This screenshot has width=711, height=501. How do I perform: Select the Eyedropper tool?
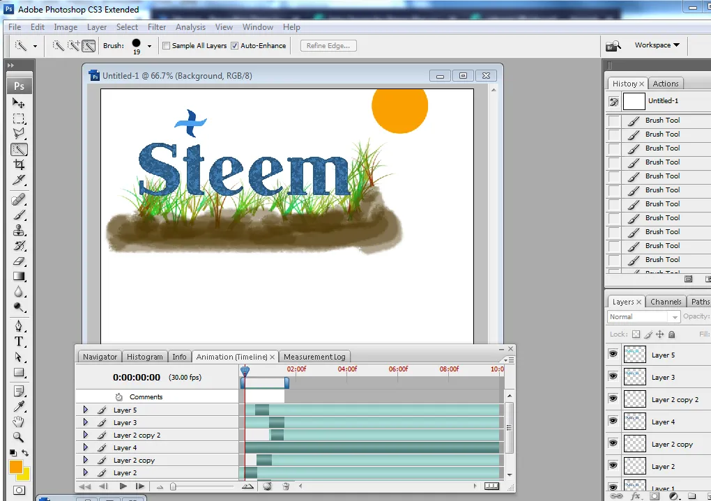click(19, 407)
